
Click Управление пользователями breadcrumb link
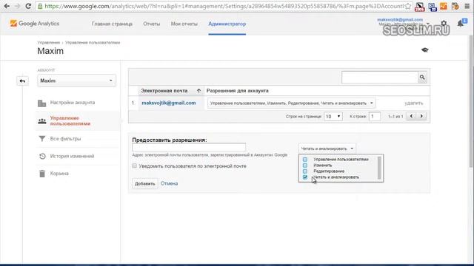[x=93, y=43]
